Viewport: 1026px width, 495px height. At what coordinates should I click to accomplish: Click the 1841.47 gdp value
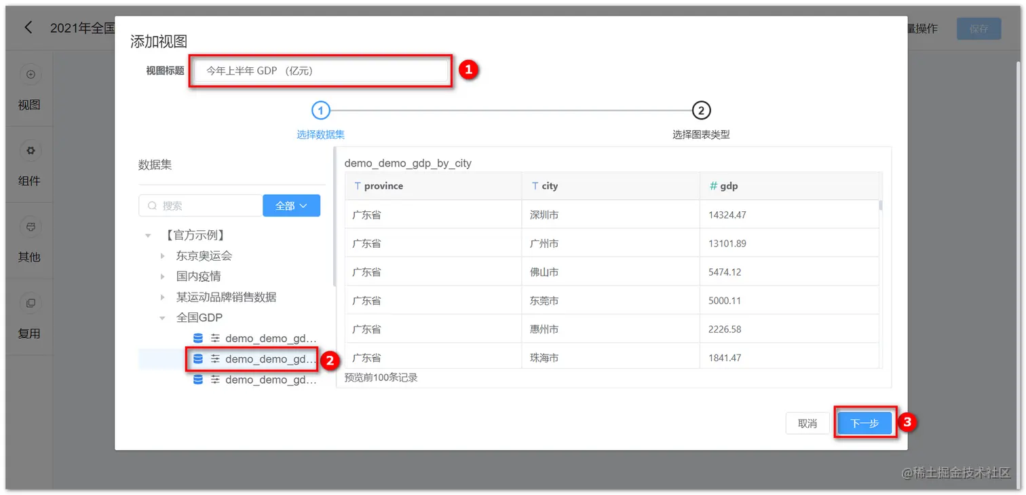click(725, 357)
